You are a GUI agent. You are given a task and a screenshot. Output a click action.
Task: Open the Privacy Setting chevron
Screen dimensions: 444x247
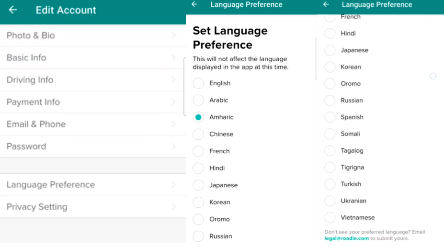[173, 207]
